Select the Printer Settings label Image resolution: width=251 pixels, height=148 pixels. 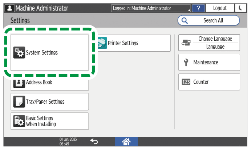click(123, 43)
